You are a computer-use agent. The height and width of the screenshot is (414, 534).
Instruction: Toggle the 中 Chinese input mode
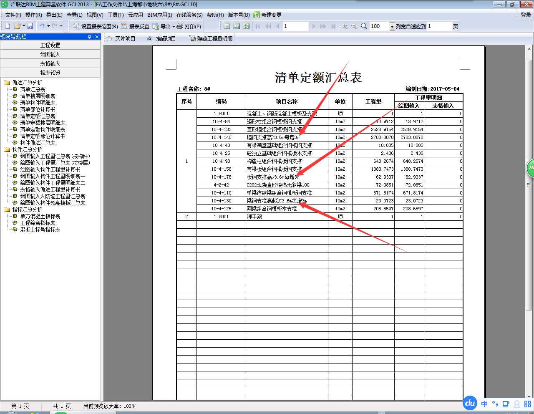(484, 404)
